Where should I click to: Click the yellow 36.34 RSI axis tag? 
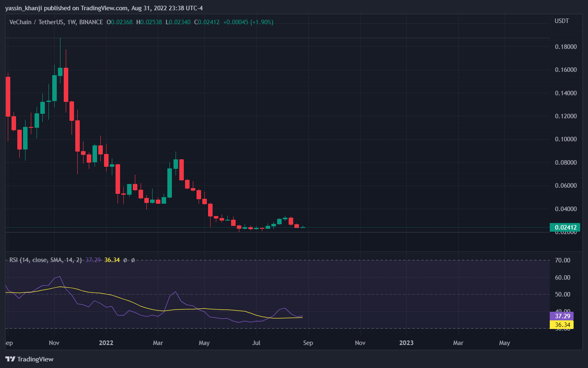[x=562, y=325]
